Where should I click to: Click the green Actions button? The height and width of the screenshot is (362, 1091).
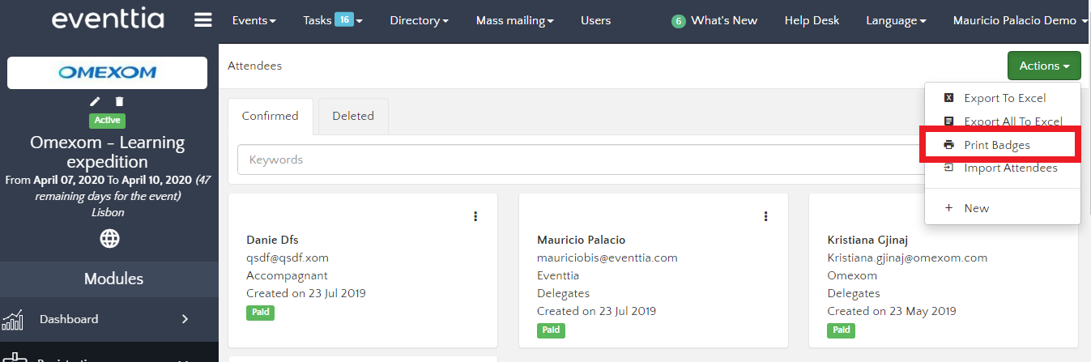coord(1043,66)
